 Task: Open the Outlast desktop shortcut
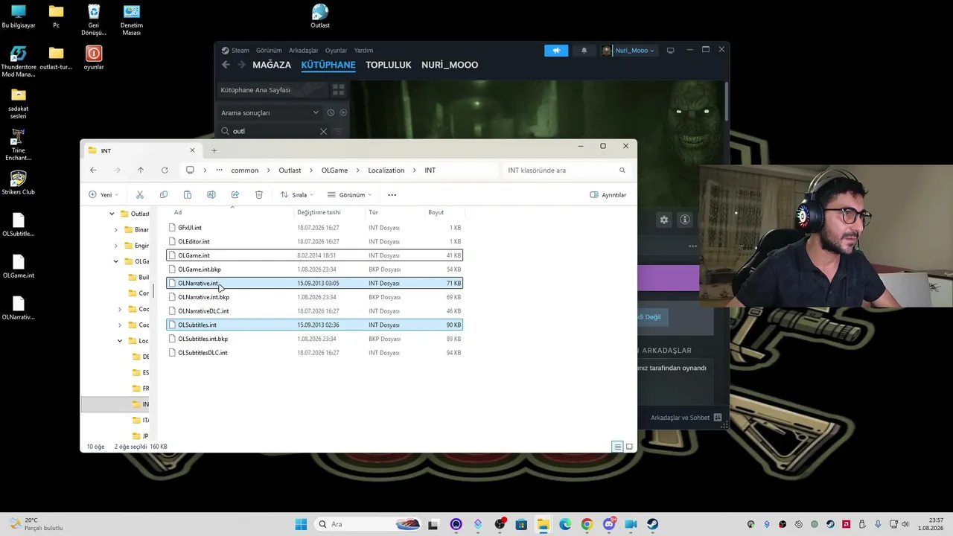pyautogui.click(x=320, y=16)
